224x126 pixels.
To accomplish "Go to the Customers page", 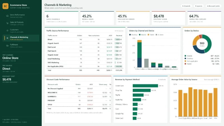I will click(21, 31).
